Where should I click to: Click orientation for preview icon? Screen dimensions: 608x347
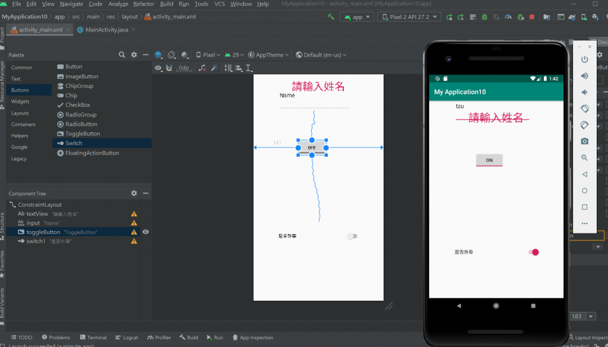(172, 55)
